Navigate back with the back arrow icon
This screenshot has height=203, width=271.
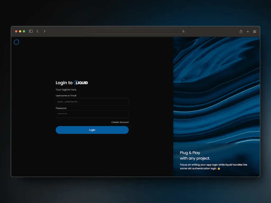coord(38,31)
